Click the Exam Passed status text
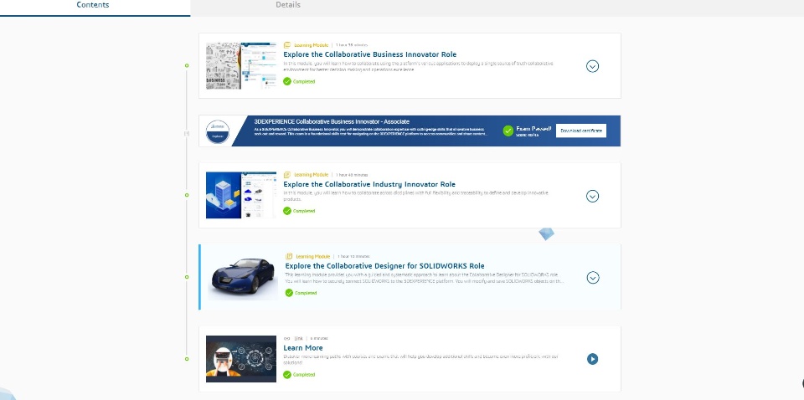 (533, 129)
